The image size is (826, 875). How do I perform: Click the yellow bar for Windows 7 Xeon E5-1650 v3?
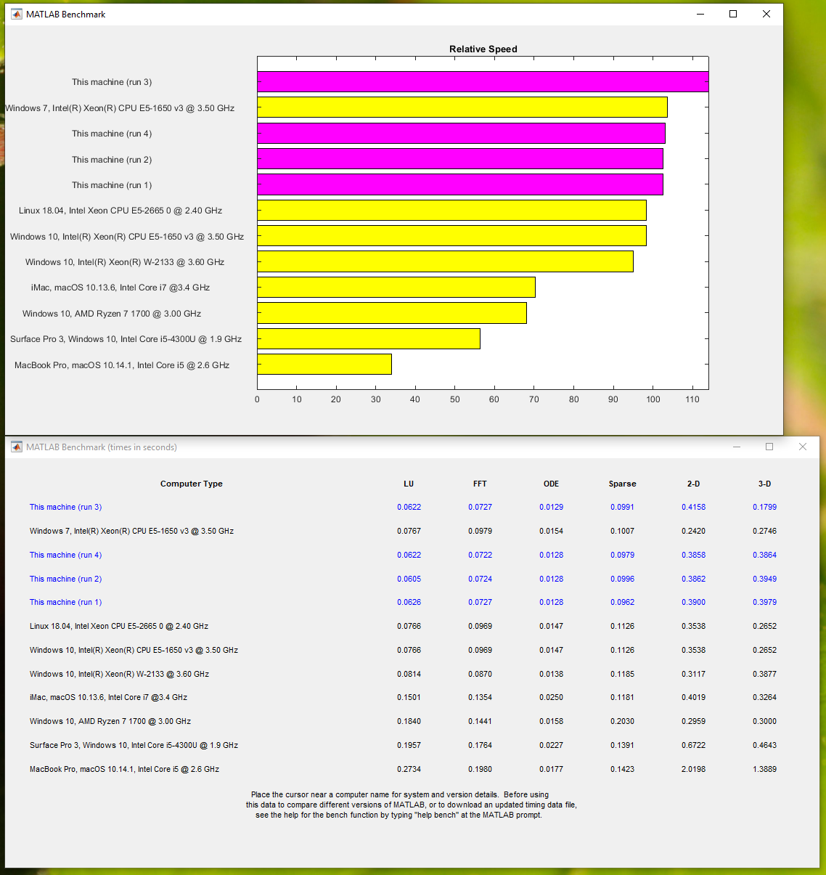pyautogui.click(x=462, y=107)
